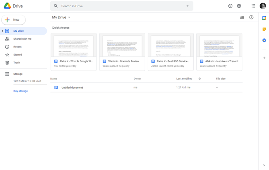Click the Get add-ons plus icon
The height and width of the screenshot is (170, 269).
(264, 58)
